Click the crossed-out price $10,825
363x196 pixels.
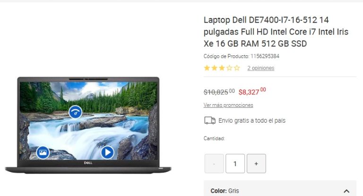(x=219, y=92)
